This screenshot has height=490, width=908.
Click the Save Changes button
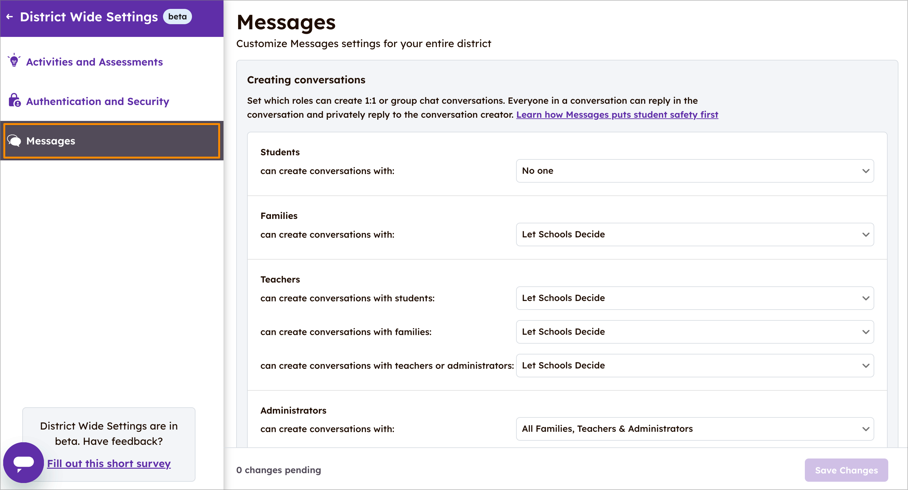point(846,470)
